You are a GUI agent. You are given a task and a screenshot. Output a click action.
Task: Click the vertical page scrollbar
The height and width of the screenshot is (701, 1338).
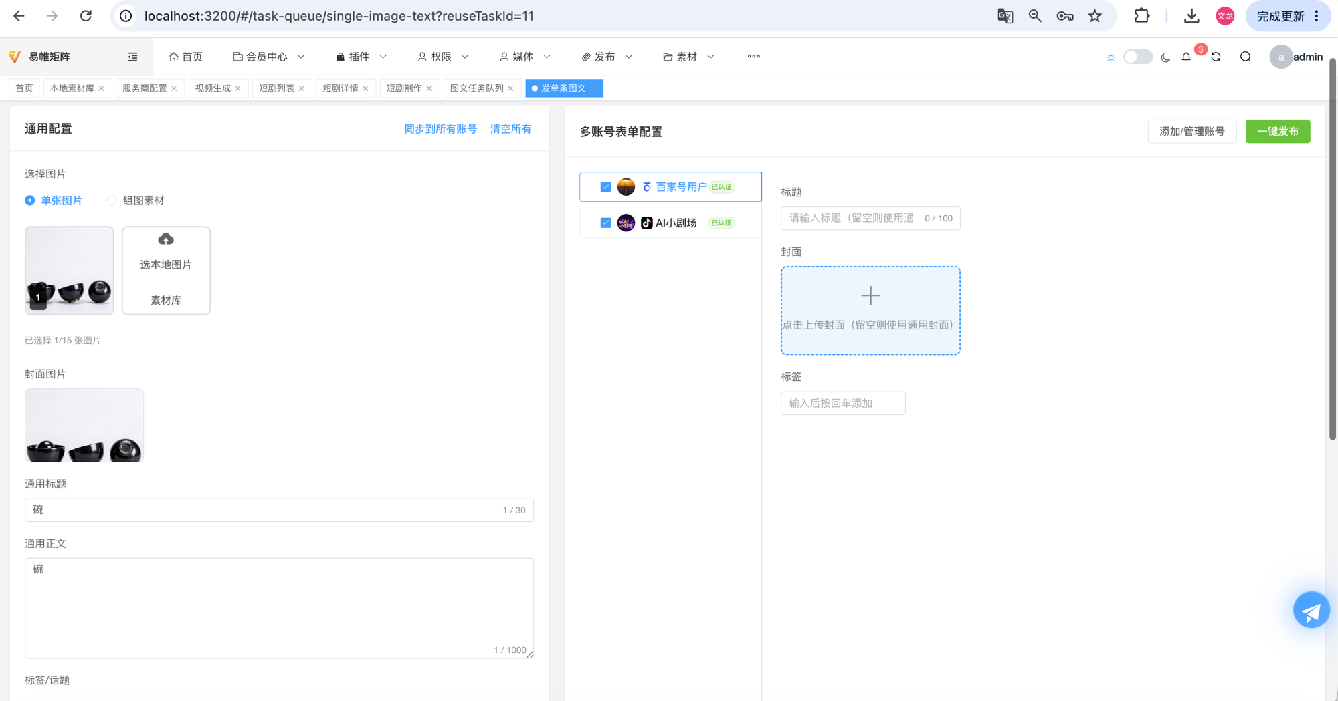[1332, 249]
